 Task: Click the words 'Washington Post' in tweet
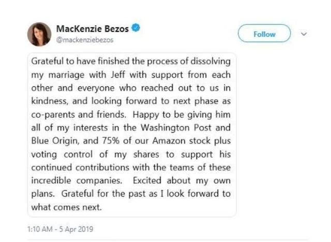coord(176,127)
